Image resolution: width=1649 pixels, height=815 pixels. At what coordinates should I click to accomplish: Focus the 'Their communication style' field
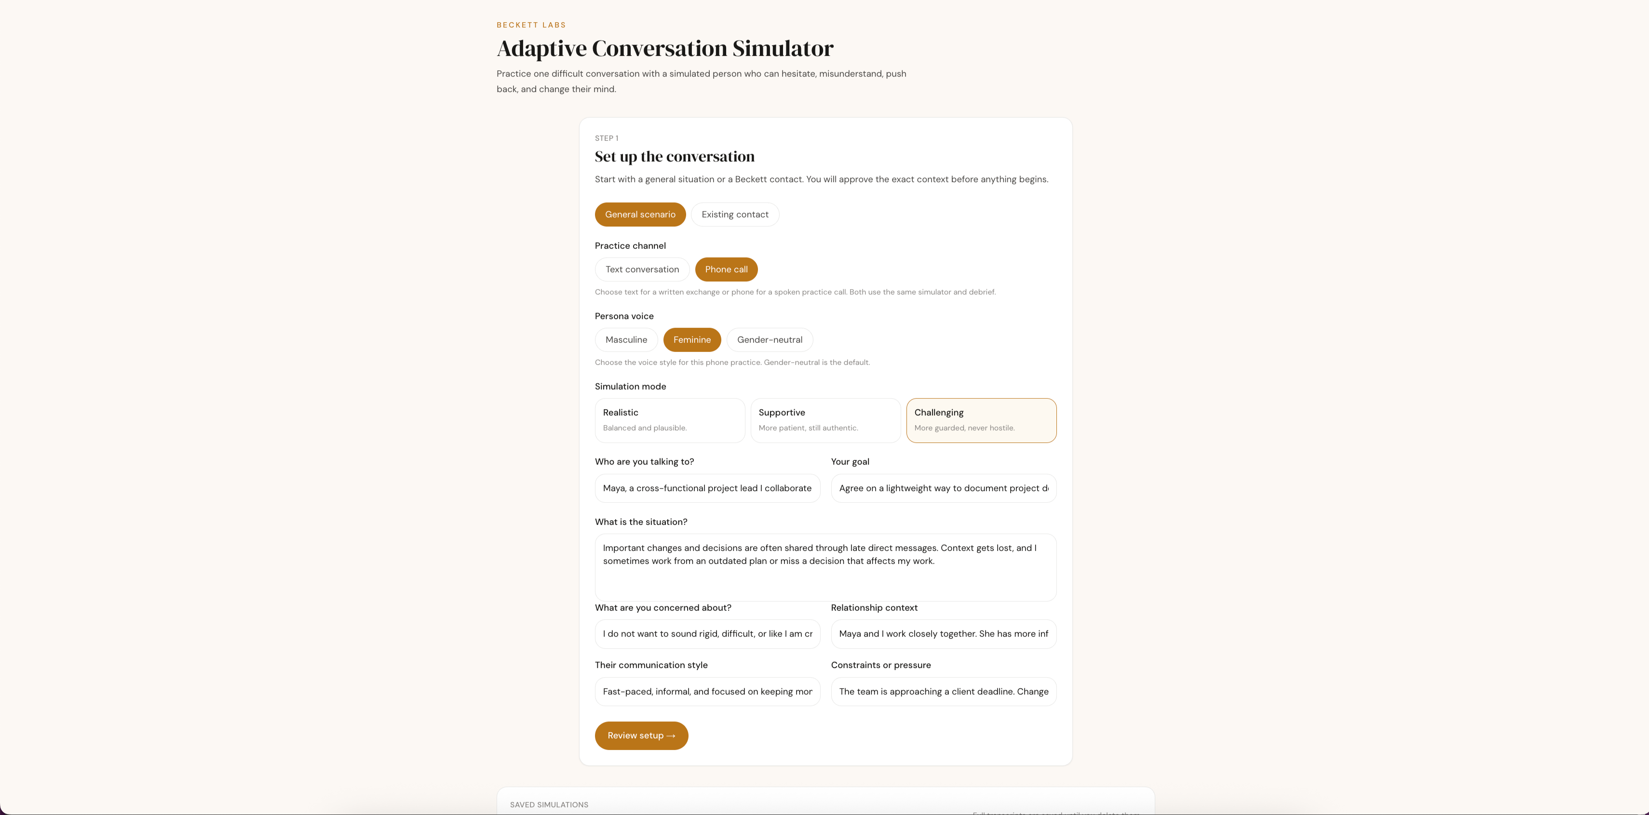pos(707,692)
